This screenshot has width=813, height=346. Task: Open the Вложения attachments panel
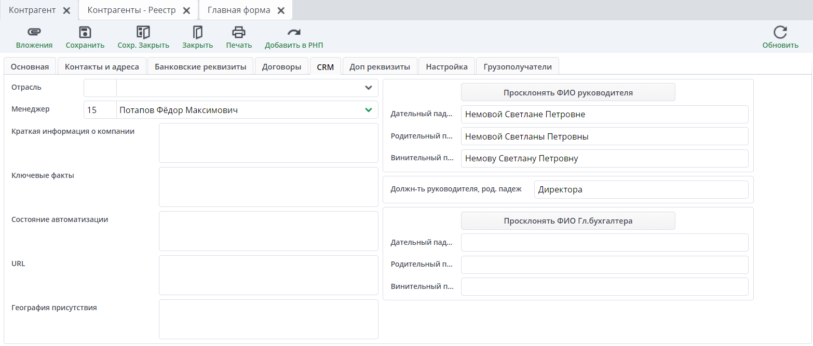[x=34, y=36]
